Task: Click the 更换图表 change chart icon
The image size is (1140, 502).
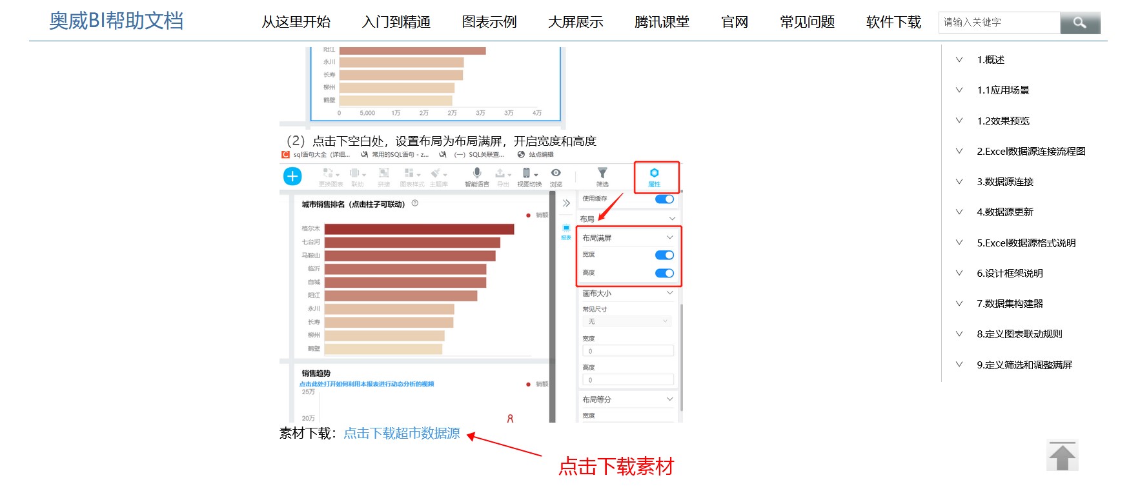Action: pos(331,176)
